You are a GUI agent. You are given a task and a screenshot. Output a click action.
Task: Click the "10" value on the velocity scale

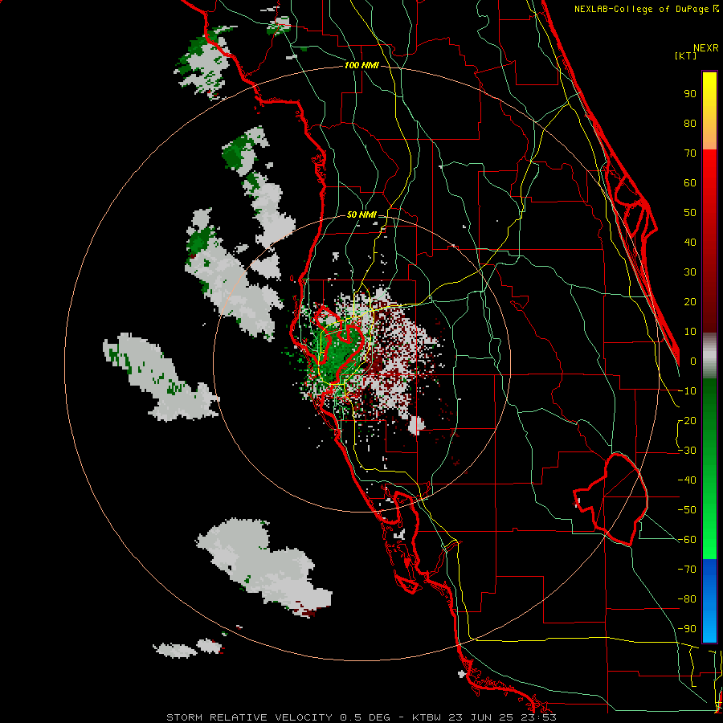pyautogui.click(x=690, y=332)
